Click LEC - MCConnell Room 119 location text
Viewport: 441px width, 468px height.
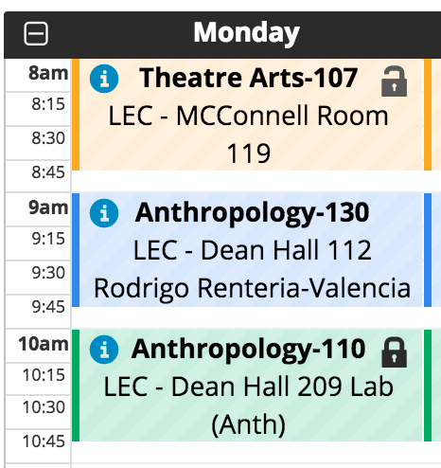pyautogui.click(x=249, y=135)
